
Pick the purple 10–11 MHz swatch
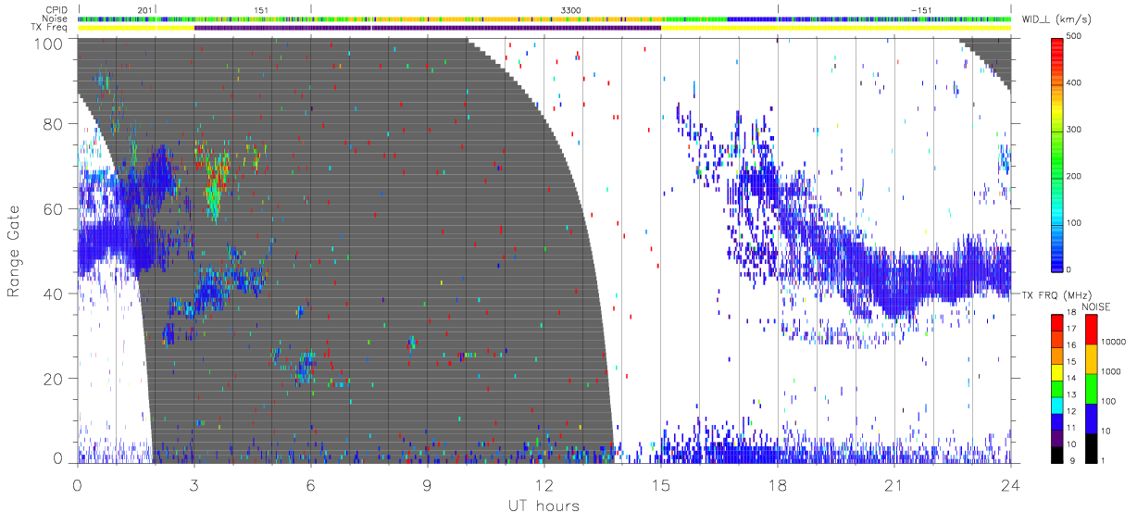1056,437
